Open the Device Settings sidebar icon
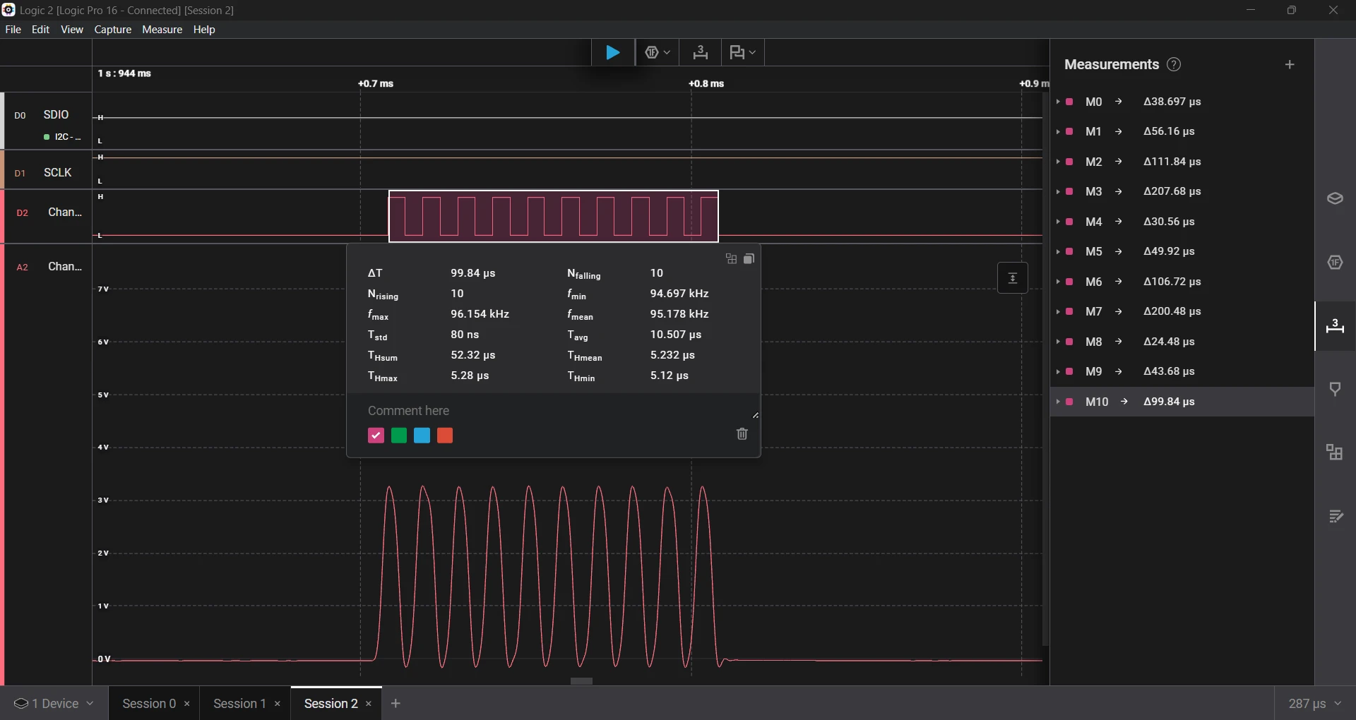1356x720 pixels. tap(1334, 198)
